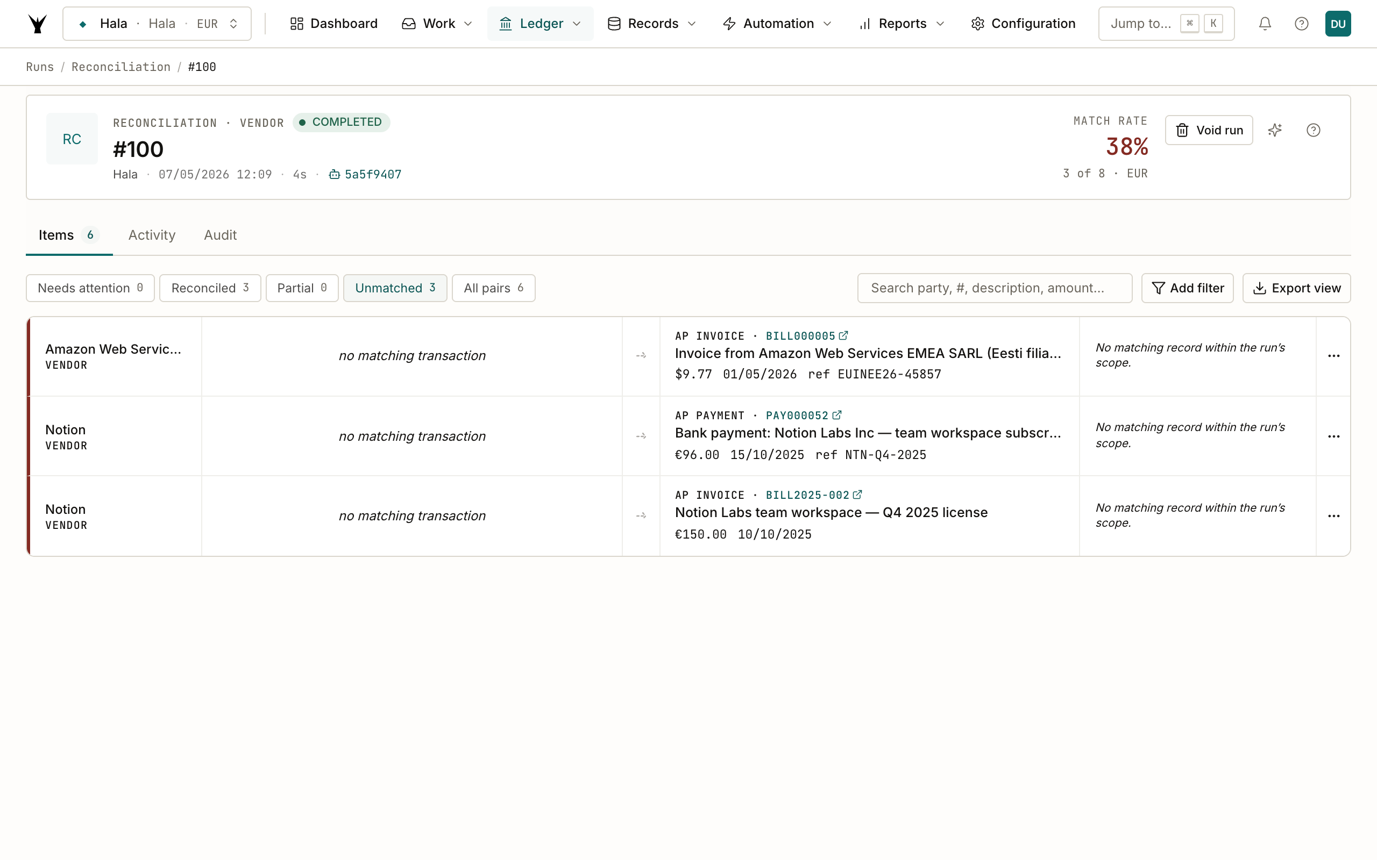Screen dimensions: 1377x860
Task: Open the help icon in top bar
Action: pos(1301,24)
